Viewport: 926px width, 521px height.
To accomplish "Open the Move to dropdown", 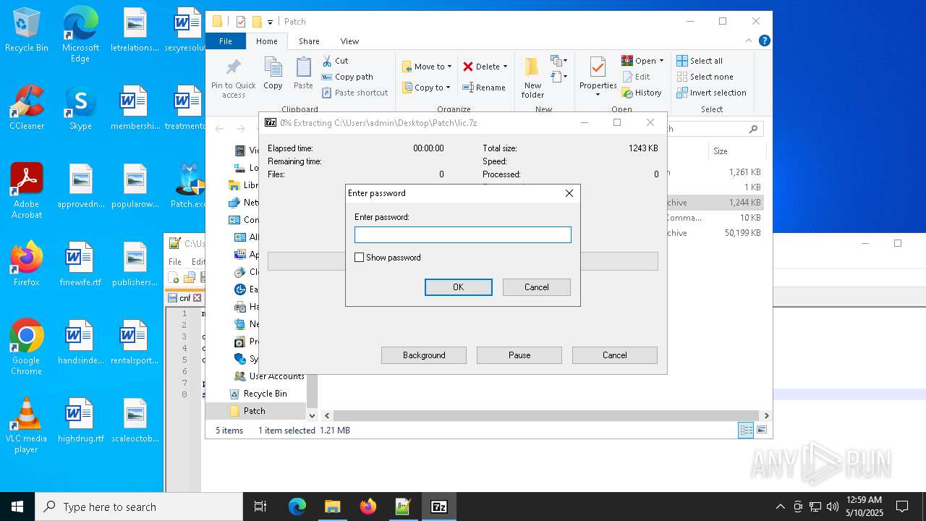I will point(427,67).
